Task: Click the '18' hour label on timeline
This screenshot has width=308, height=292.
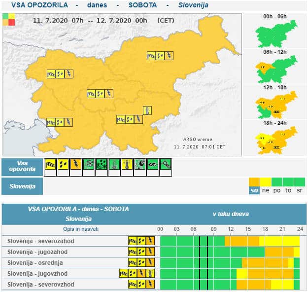Action: pos(265,229)
